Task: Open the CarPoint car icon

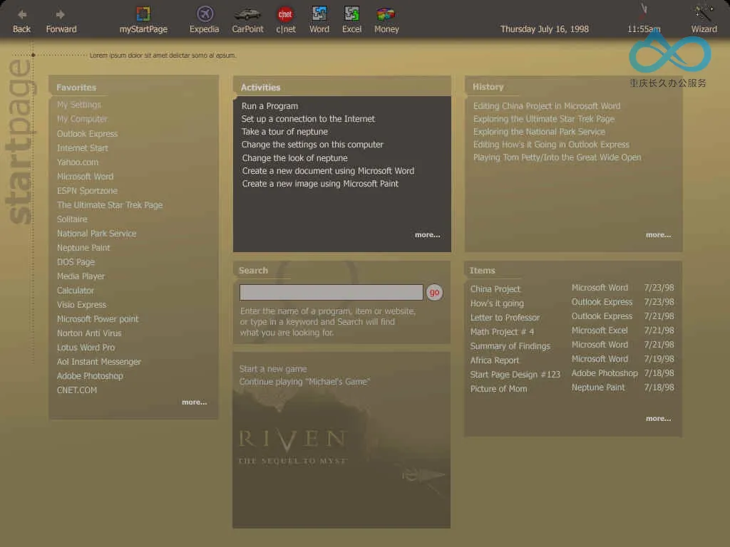Action: (247, 14)
